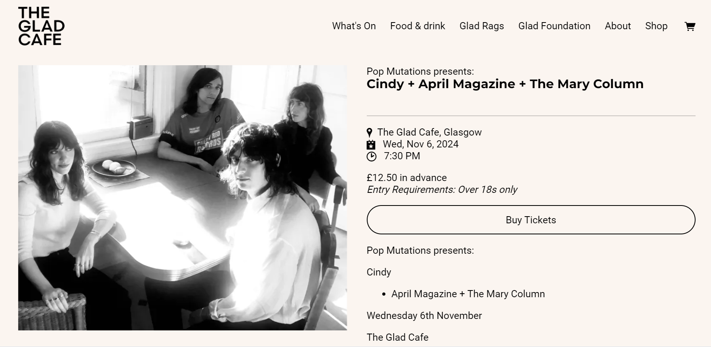Open the About page
Image resolution: width=711 pixels, height=347 pixels.
[618, 26]
